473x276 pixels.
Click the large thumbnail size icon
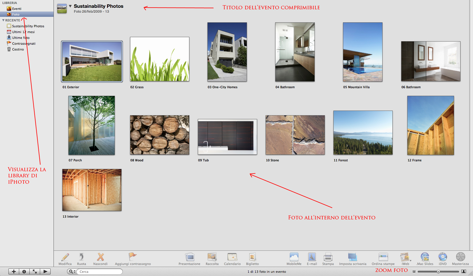coord(464,272)
